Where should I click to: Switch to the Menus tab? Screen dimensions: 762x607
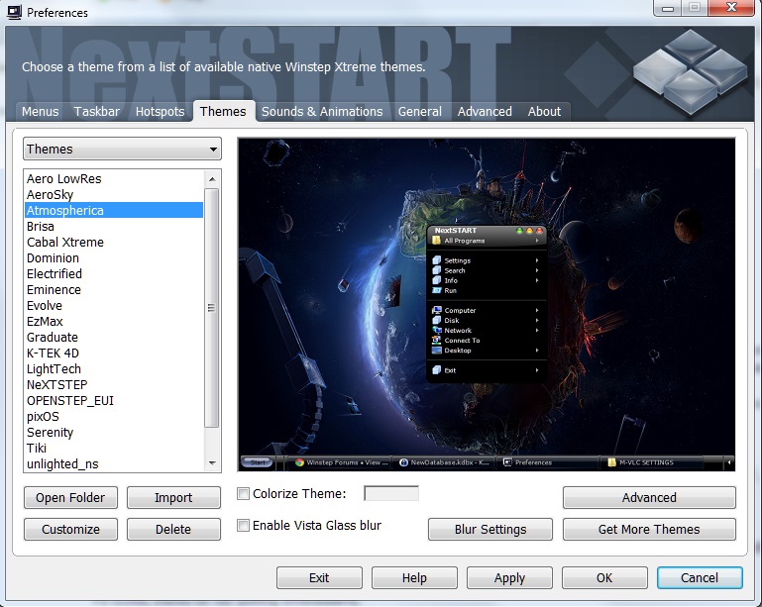point(41,112)
